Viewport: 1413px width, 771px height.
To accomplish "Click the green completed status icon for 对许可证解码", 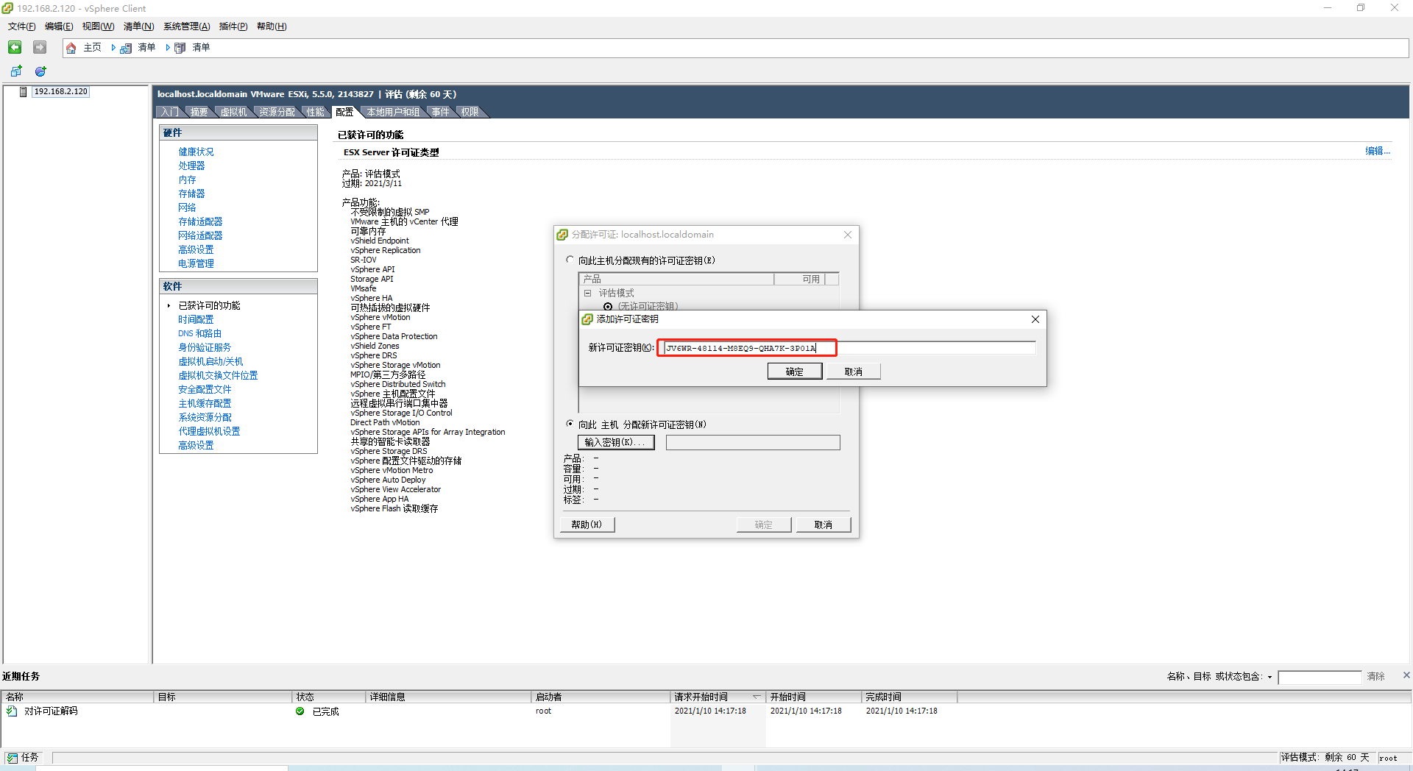I will [x=300, y=711].
